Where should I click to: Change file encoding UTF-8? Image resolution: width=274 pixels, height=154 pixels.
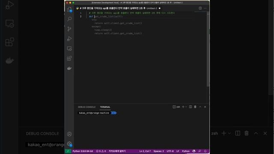[170, 151]
